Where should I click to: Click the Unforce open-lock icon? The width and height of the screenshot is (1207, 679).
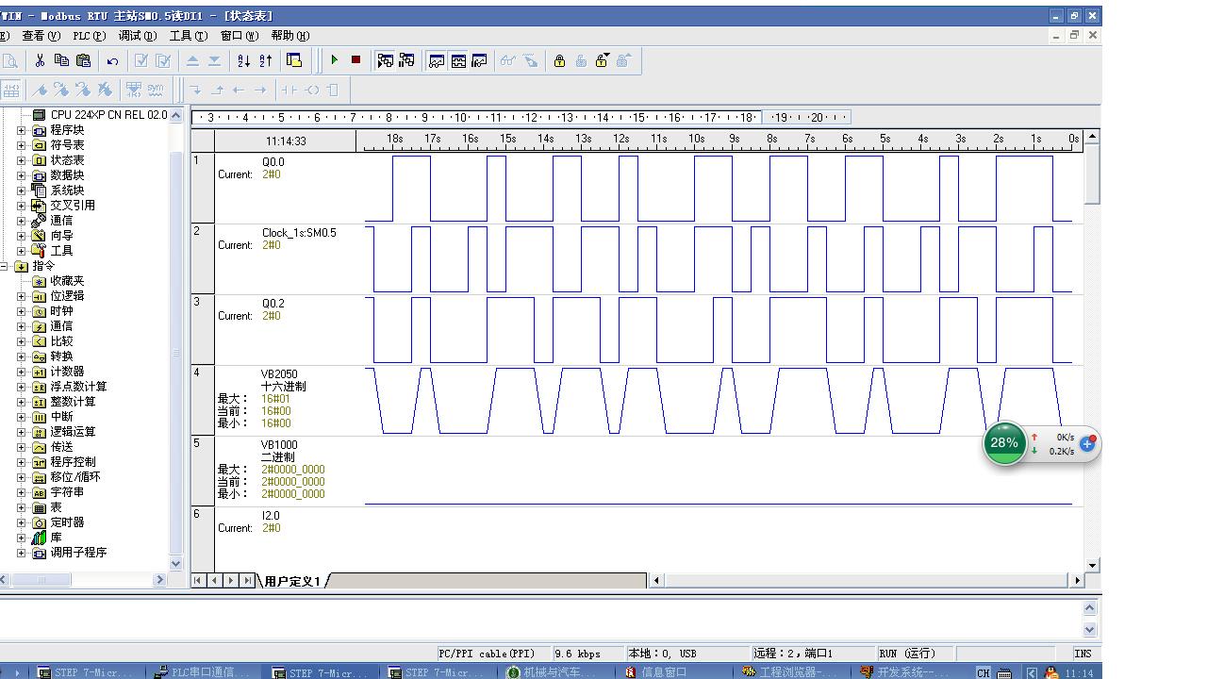click(581, 60)
